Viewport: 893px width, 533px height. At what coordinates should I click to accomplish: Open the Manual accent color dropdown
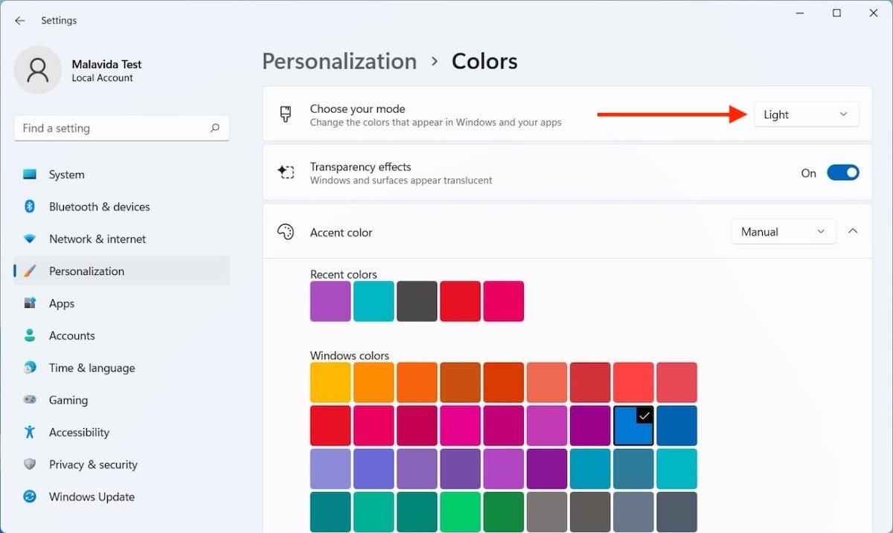pos(784,232)
